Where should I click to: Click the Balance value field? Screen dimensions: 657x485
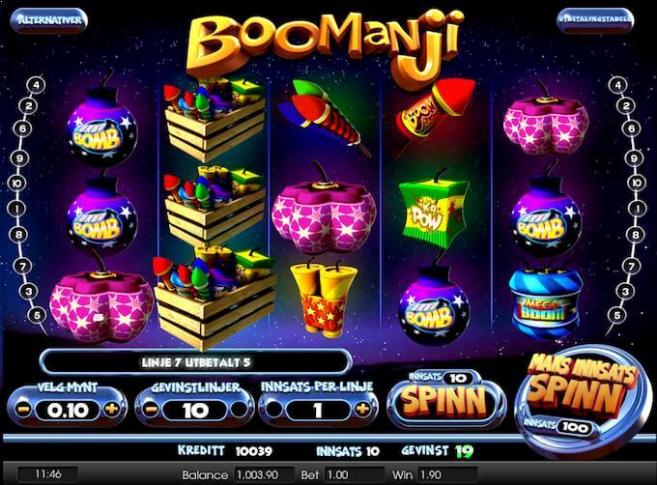tap(264, 475)
